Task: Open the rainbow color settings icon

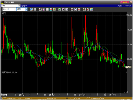Action: (x=91, y=9)
